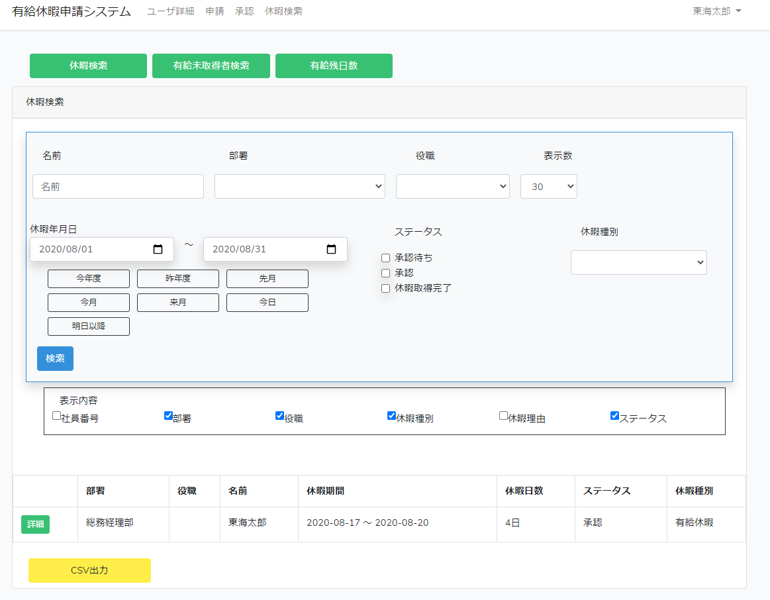Viewport: 770px width, 600px height.
Task: Select the period 2020-08-17 ～ 2020-08-20 cell
Action: pyautogui.click(x=397, y=523)
